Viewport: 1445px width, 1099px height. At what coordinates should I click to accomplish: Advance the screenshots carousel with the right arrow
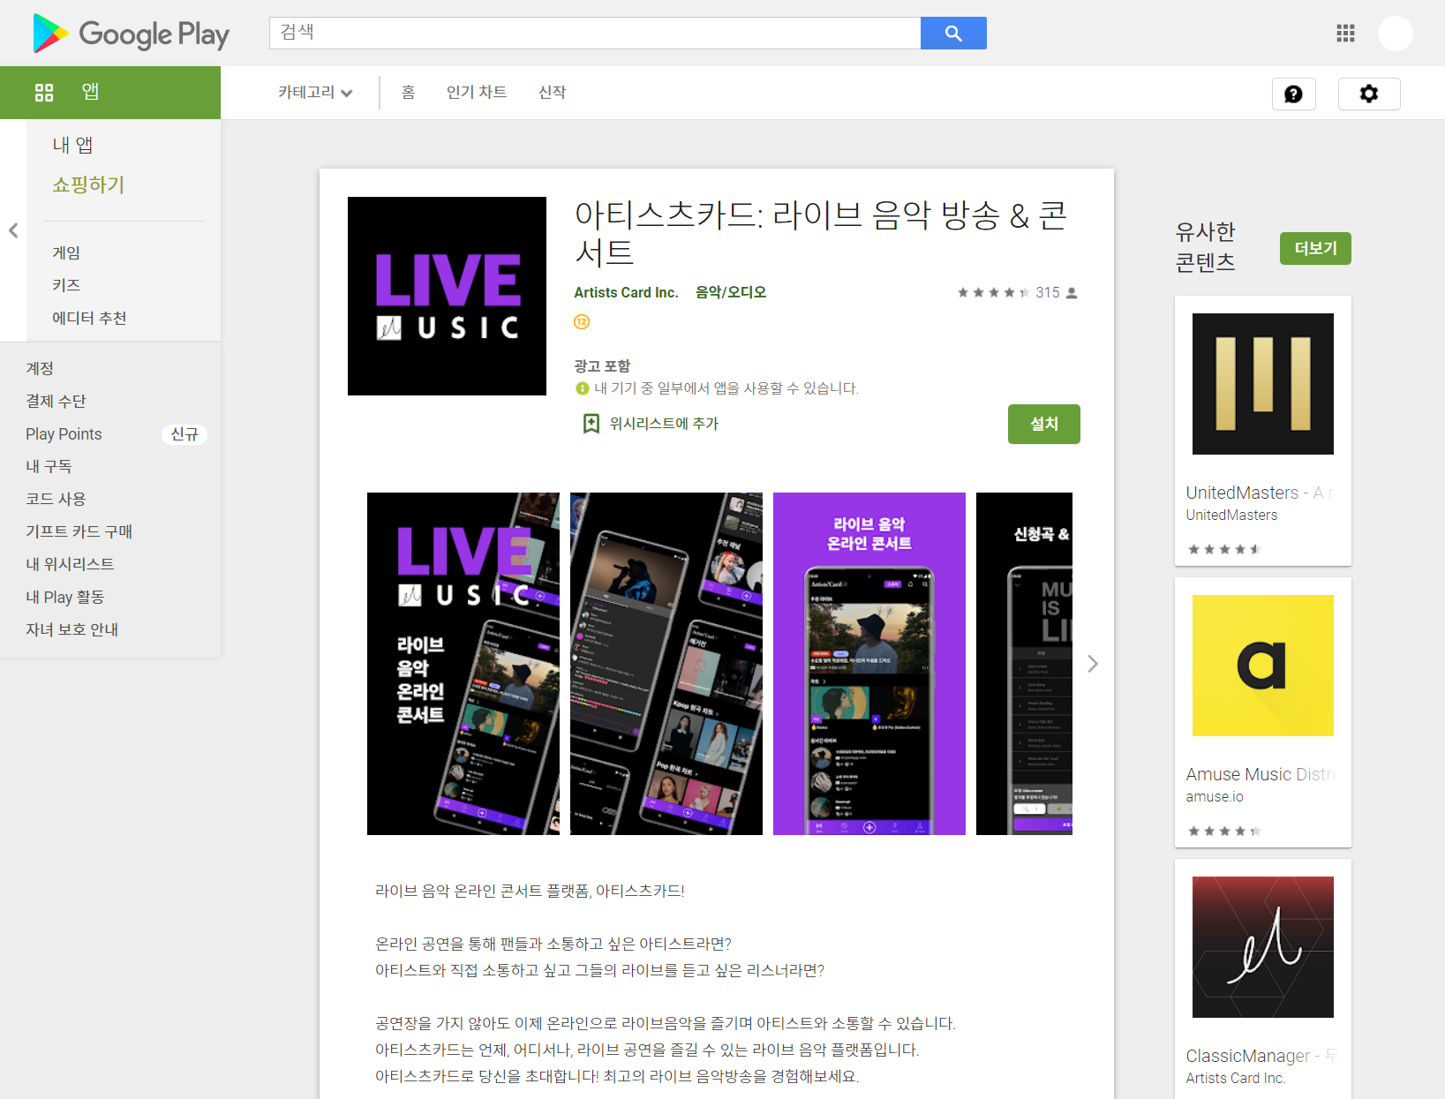coord(1093,664)
